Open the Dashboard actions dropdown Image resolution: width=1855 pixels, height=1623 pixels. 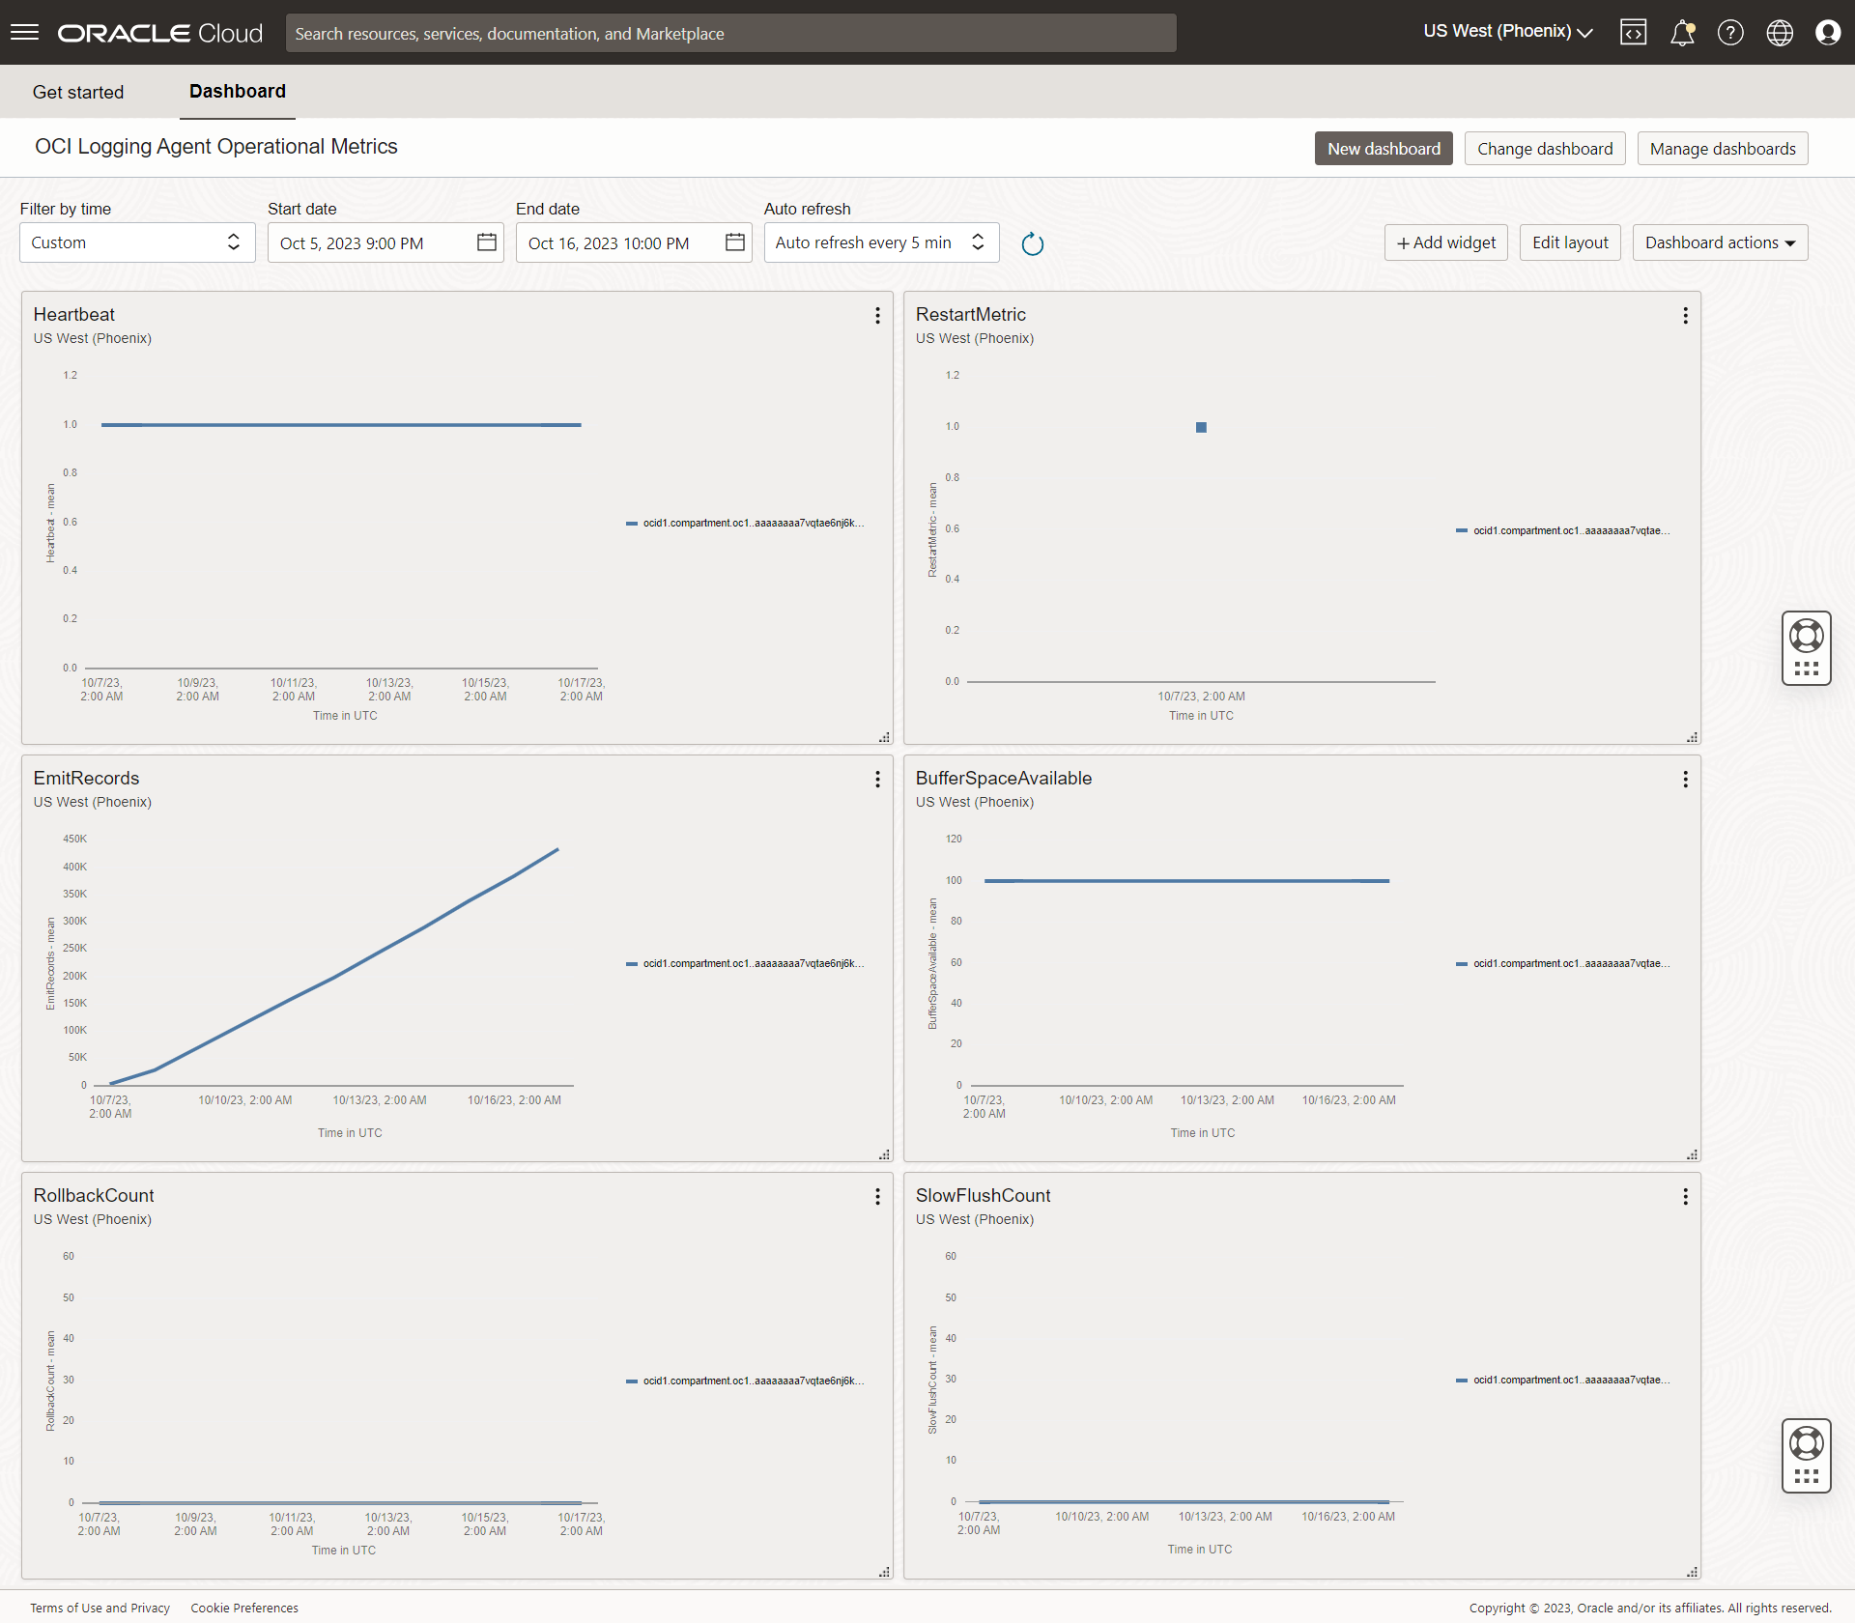click(x=1719, y=242)
